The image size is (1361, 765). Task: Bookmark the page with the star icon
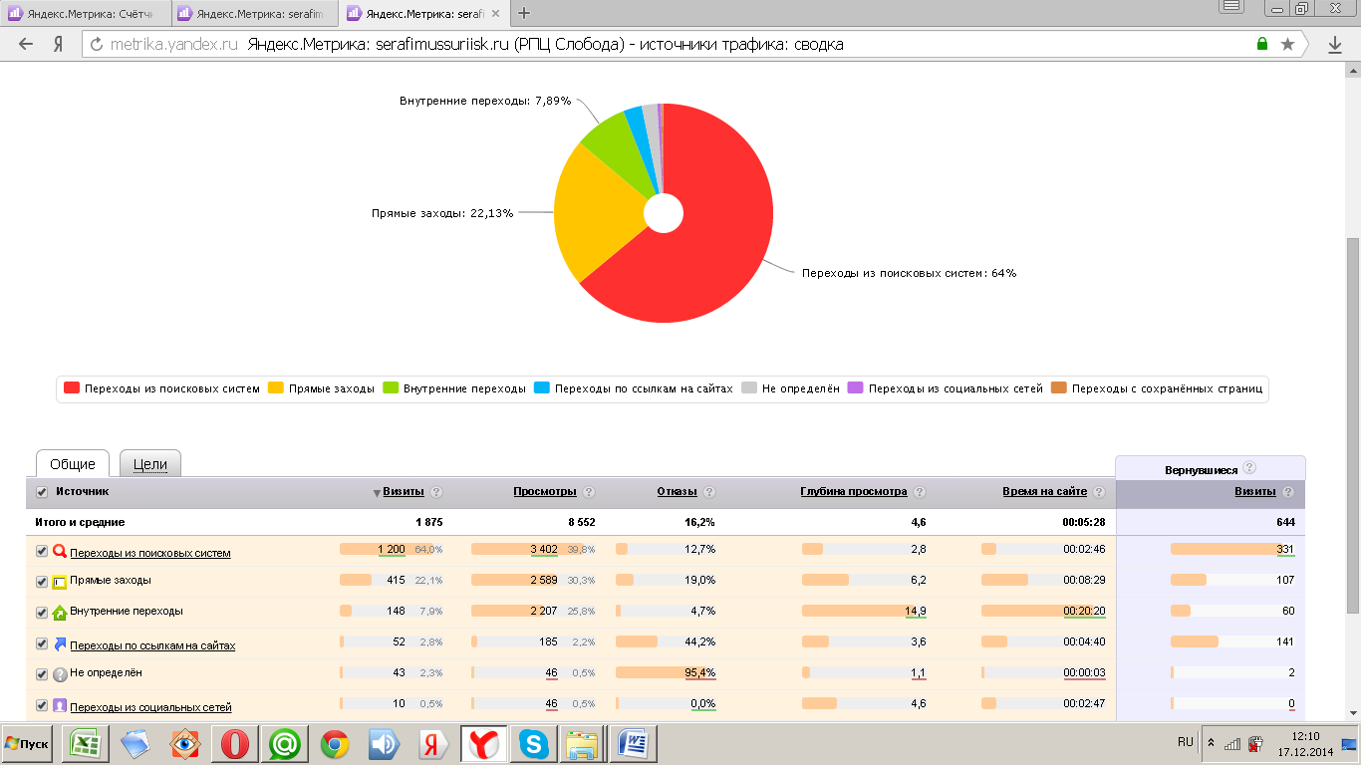(x=1287, y=44)
